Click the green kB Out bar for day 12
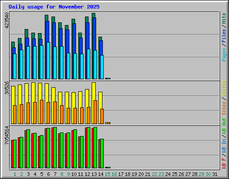This screenshot has width=229, height=179. click(x=89, y=148)
